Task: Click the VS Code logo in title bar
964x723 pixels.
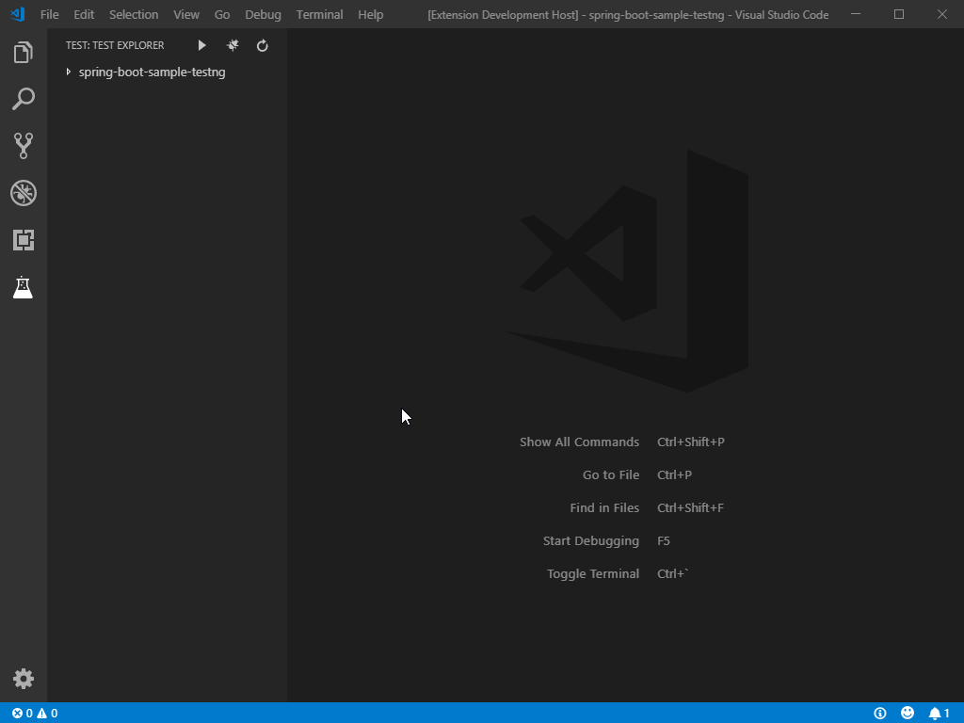Action: coord(18,14)
